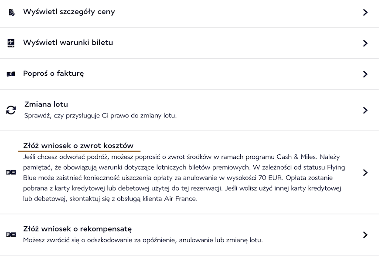This screenshot has height=261, width=385.
Task: Open the Zmiana lotu chevron arrow
Action: [365, 110]
